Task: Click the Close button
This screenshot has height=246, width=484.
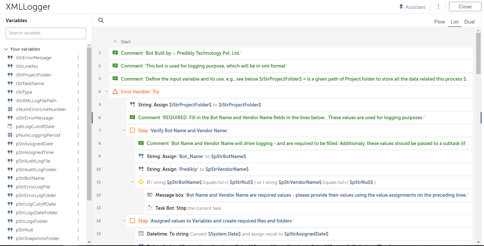Action: click(465, 7)
